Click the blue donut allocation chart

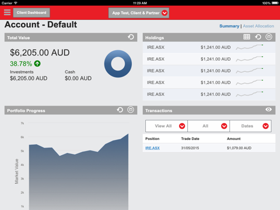(118, 64)
